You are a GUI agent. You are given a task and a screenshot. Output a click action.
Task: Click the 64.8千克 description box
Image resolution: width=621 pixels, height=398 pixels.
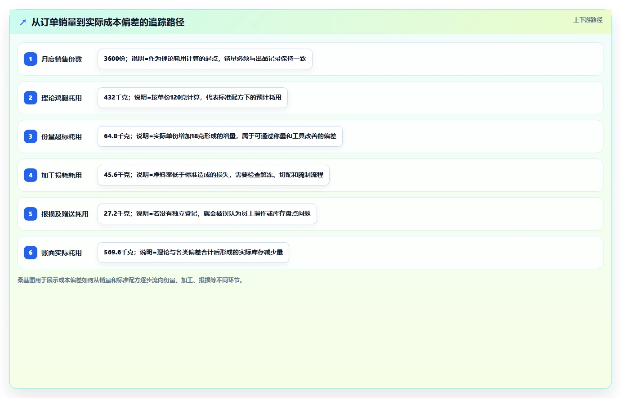[220, 136]
